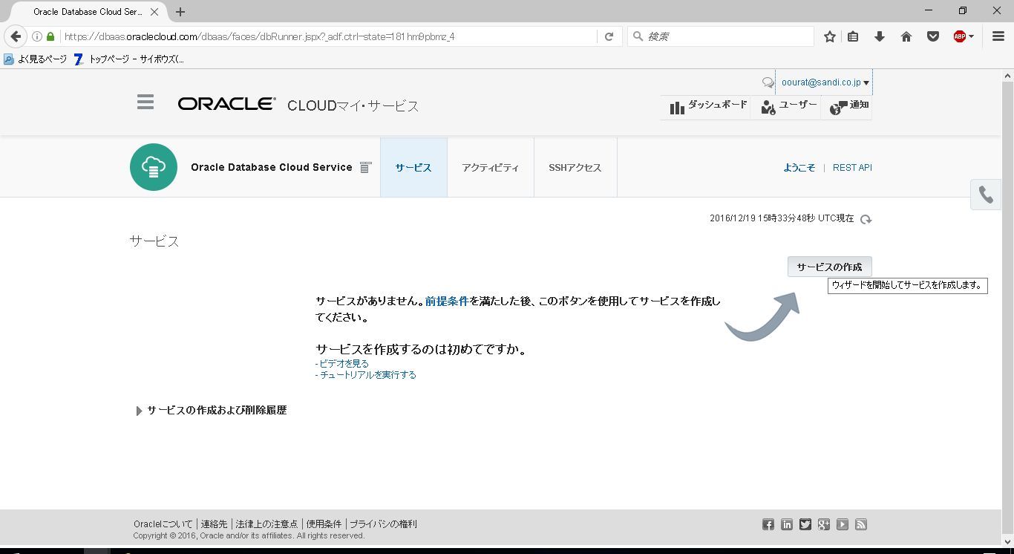The height and width of the screenshot is (554, 1014).
Task: Open the チュートリアルを実行する link
Action: pyautogui.click(x=367, y=375)
